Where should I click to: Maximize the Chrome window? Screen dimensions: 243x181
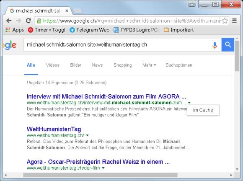(x=215, y=4)
